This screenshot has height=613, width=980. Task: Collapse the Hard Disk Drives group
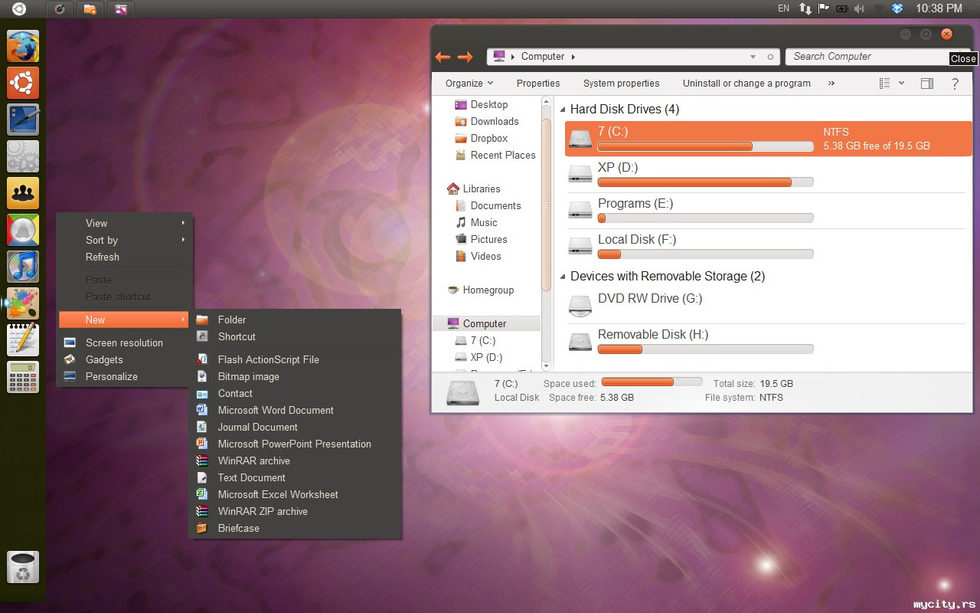(563, 110)
